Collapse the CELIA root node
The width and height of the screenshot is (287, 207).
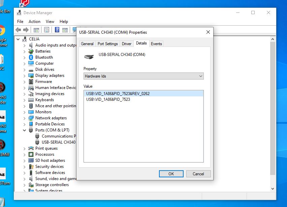(x=18, y=39)
